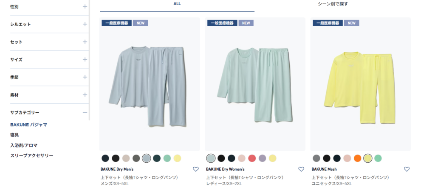The width and height of the screenshot is (435, 186).
Task: Switch to the ALL tab
Action: pos(177,4)
